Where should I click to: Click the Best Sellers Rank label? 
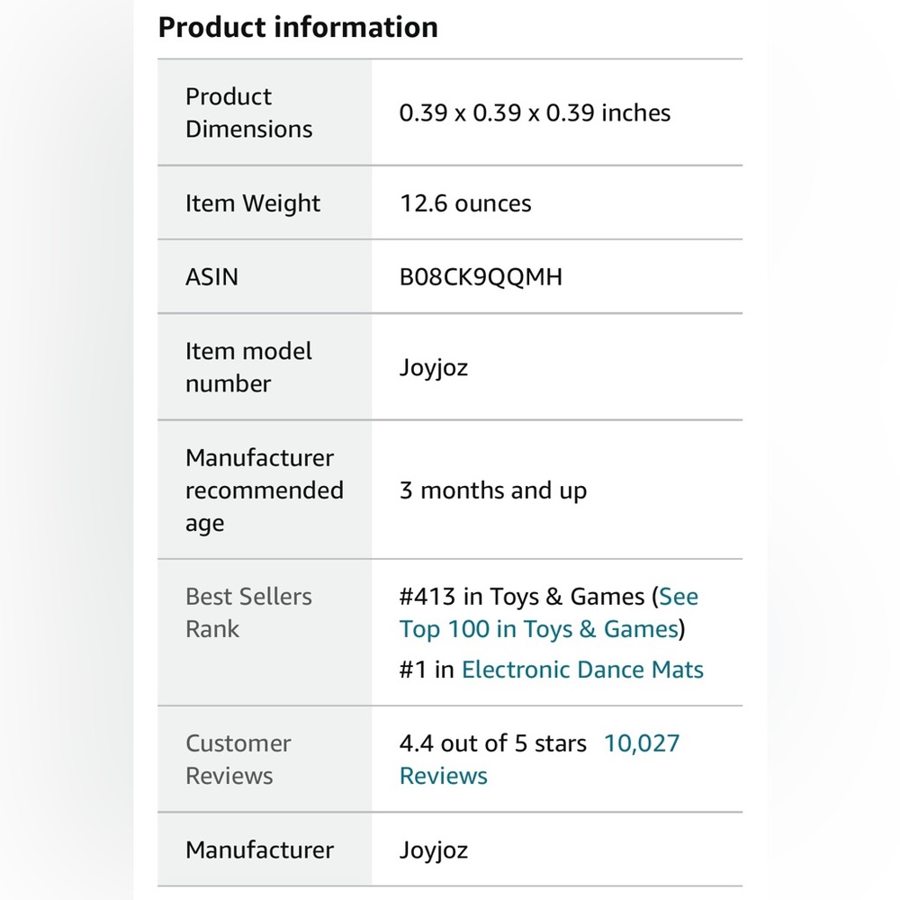pos(248,613)
